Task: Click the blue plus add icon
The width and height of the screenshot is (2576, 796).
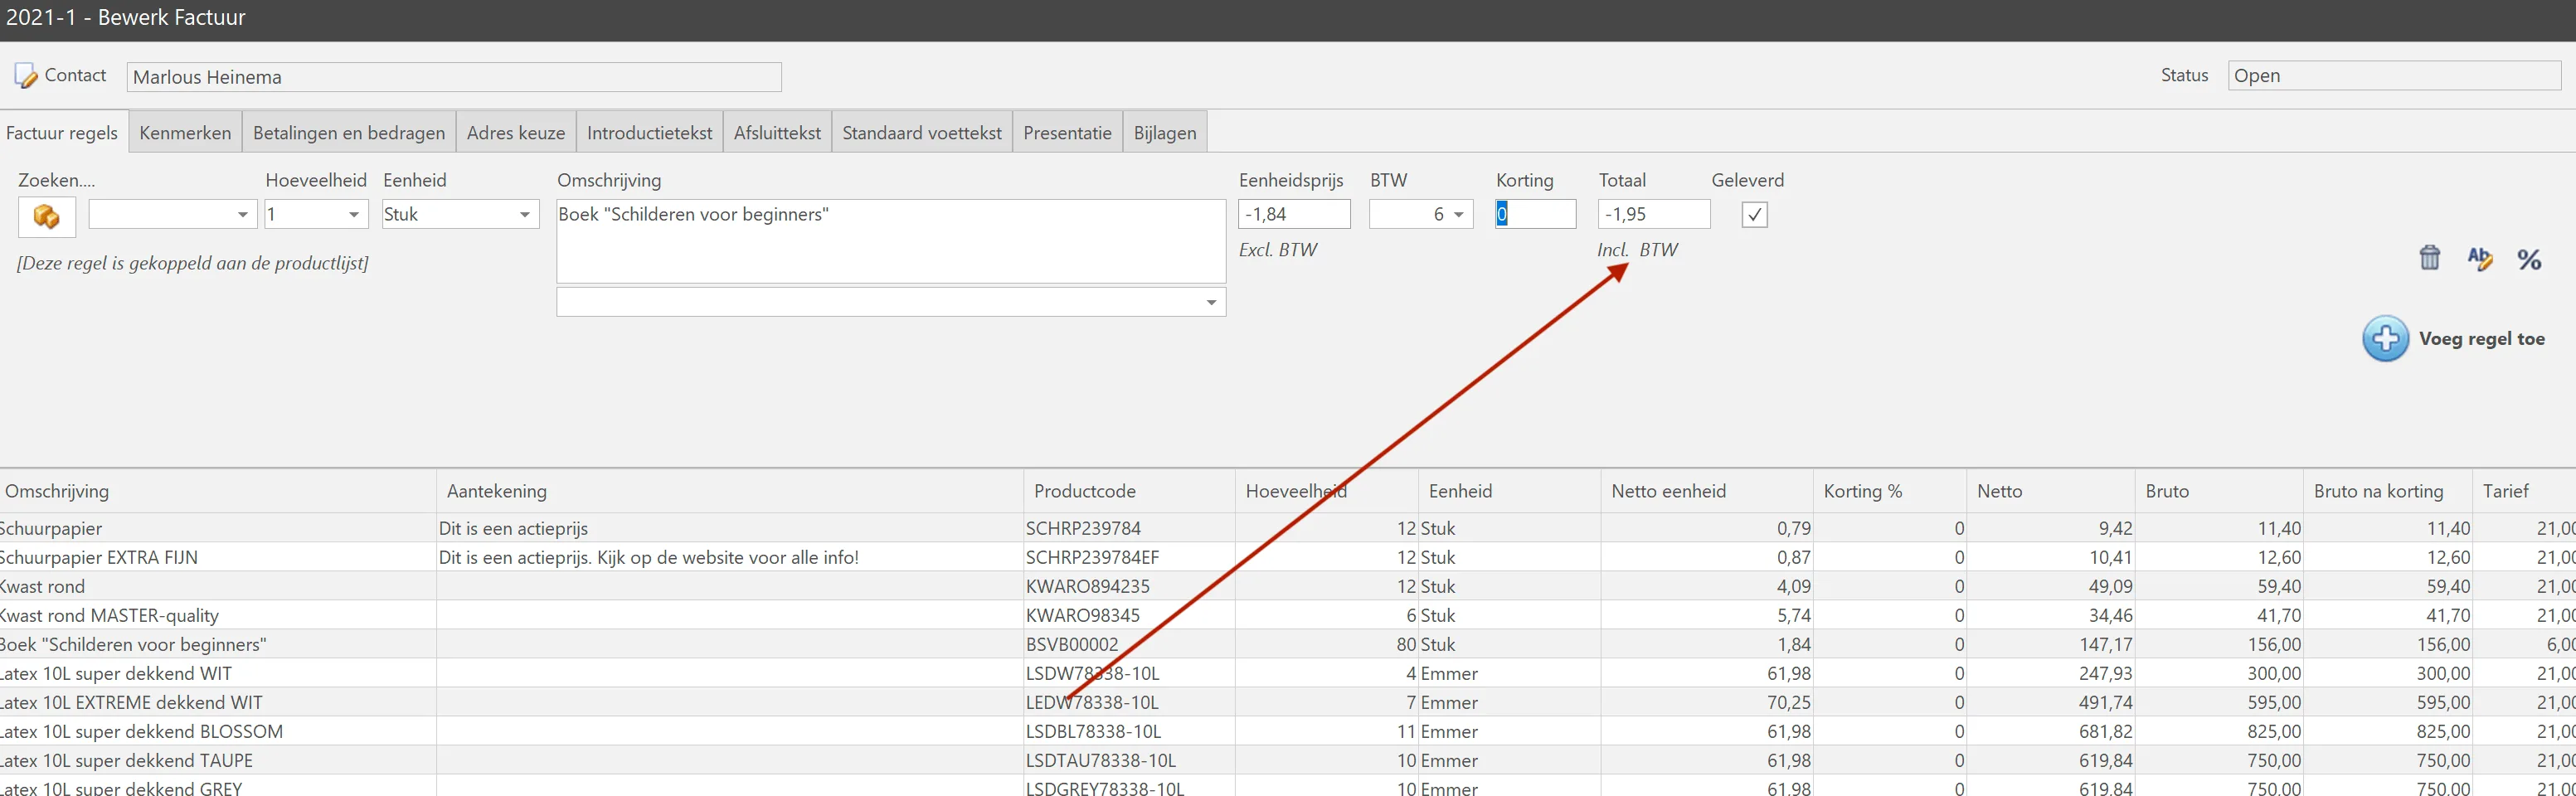Action: [x=2385, y=339]
